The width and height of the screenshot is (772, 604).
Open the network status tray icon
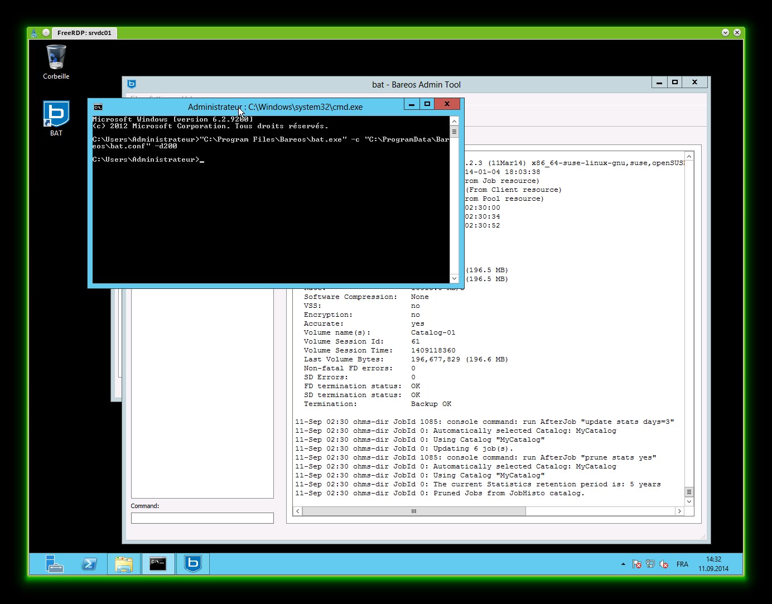650,564
